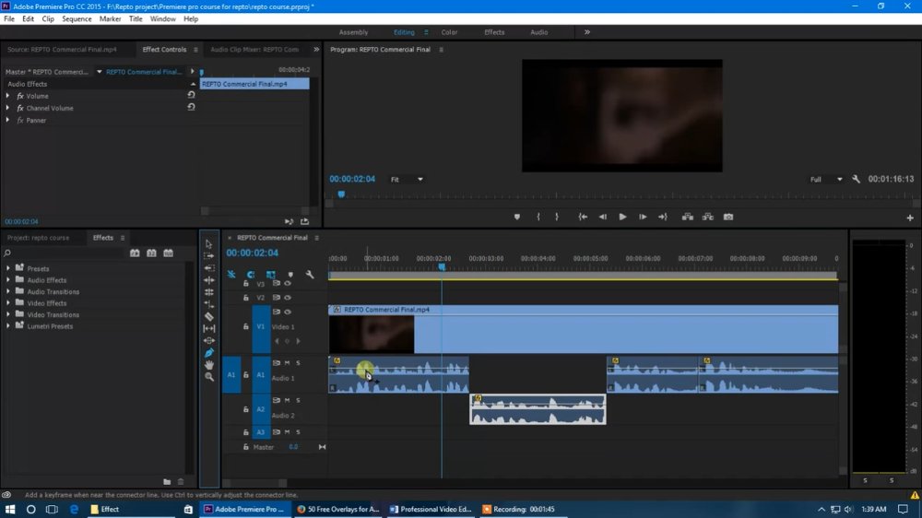Viewport: 922px width, 518px height.
Task: Mute the Audio 2 track
Action: click(x=287, y=400)
